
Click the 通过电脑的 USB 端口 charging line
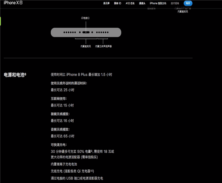coord(77,178)
